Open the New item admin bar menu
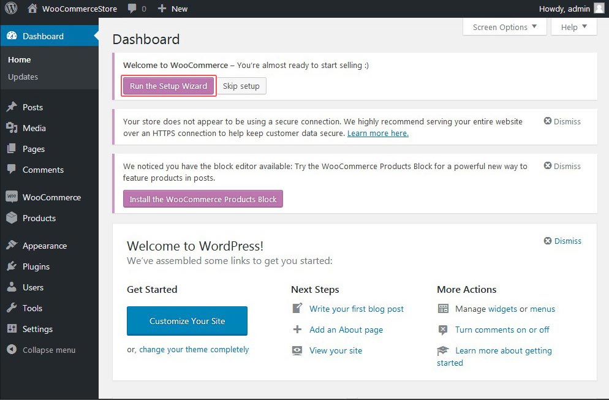The height and width of the screenshot is (400, 609). point(172,8)
